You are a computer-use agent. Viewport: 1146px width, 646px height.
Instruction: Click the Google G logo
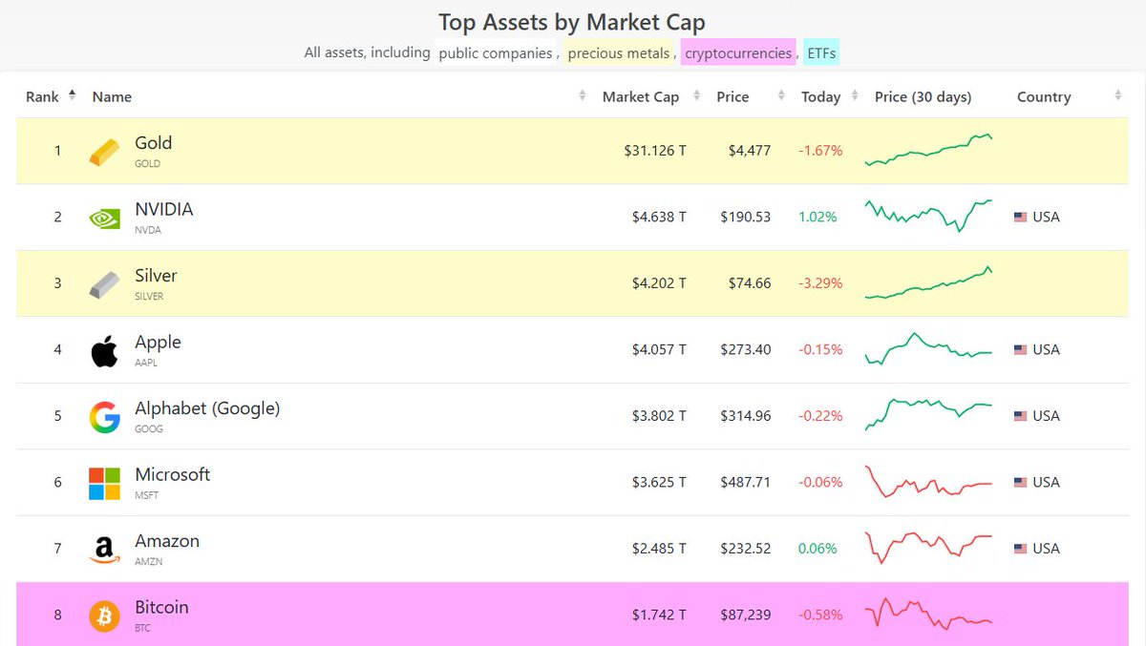pyautogui.click(x=105, y=417)
